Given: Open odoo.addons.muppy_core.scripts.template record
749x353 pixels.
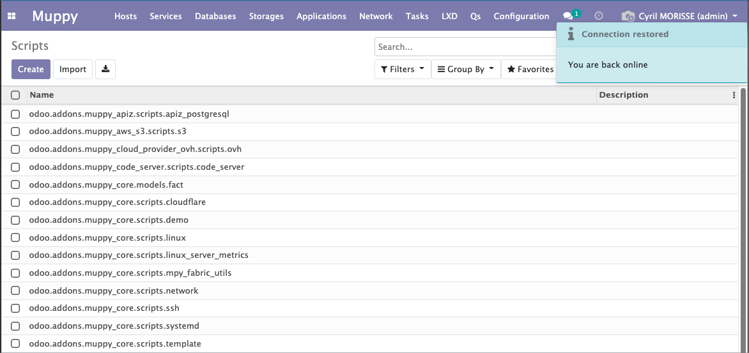Looking at the screenshot, I should pos(115,343).
